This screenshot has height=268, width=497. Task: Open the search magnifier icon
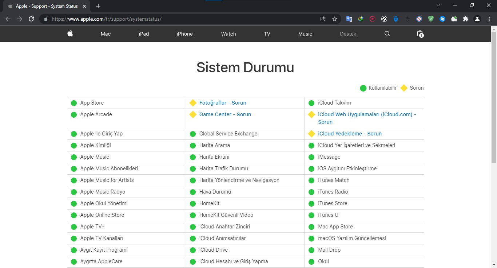pos(387,34)
